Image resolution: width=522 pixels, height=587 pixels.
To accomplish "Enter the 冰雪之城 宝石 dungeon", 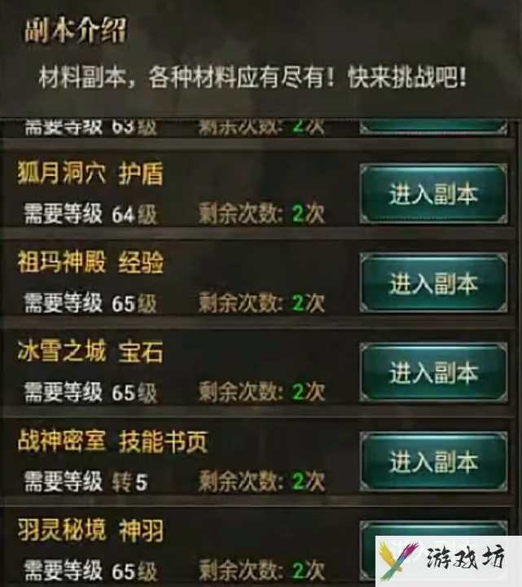I will click(x=433, y=373).
